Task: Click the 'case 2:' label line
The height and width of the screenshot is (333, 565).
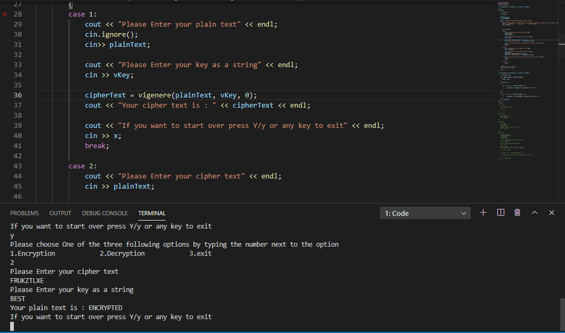Action: (x=83, y=166)
